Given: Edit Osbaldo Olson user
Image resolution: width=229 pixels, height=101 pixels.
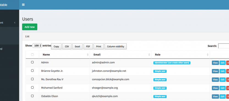Looking at the screenshot, I should (222, 97).
